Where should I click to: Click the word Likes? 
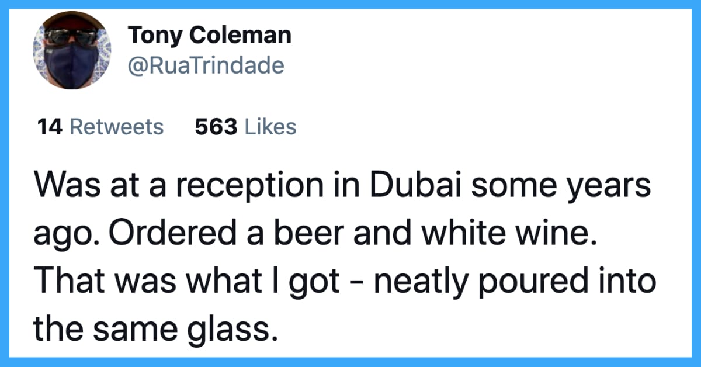click(x=270, y=127)
